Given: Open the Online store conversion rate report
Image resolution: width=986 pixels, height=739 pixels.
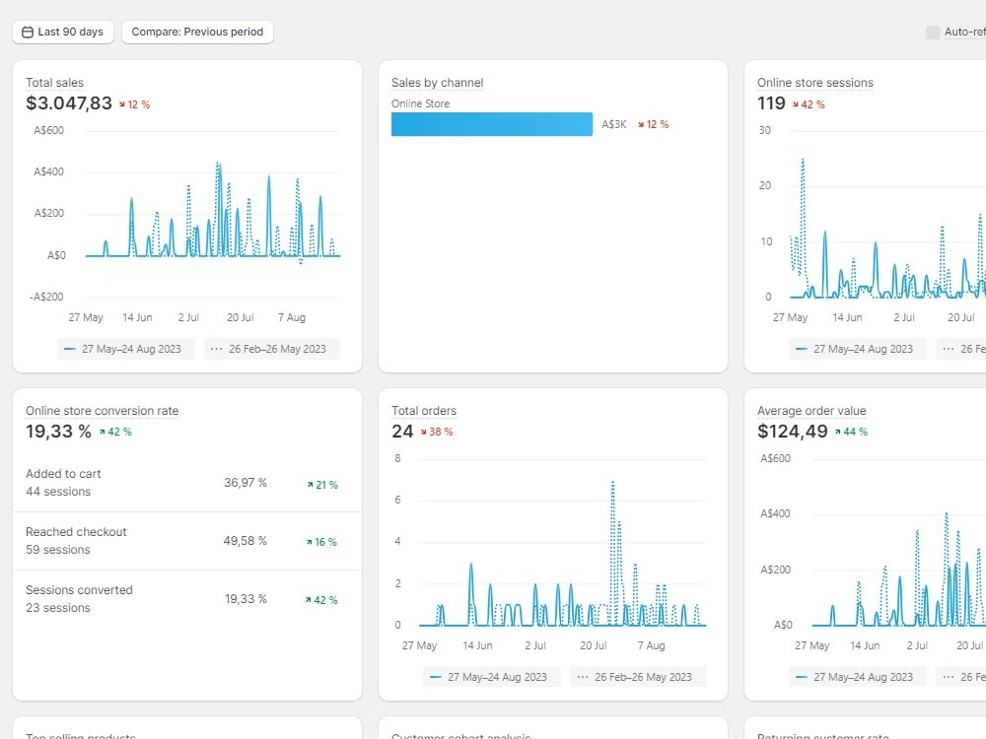Looking at the screenshot, I should click(x=101, y=411).
